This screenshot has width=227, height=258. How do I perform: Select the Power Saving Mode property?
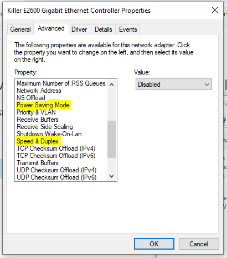click(x=43, y=105)
